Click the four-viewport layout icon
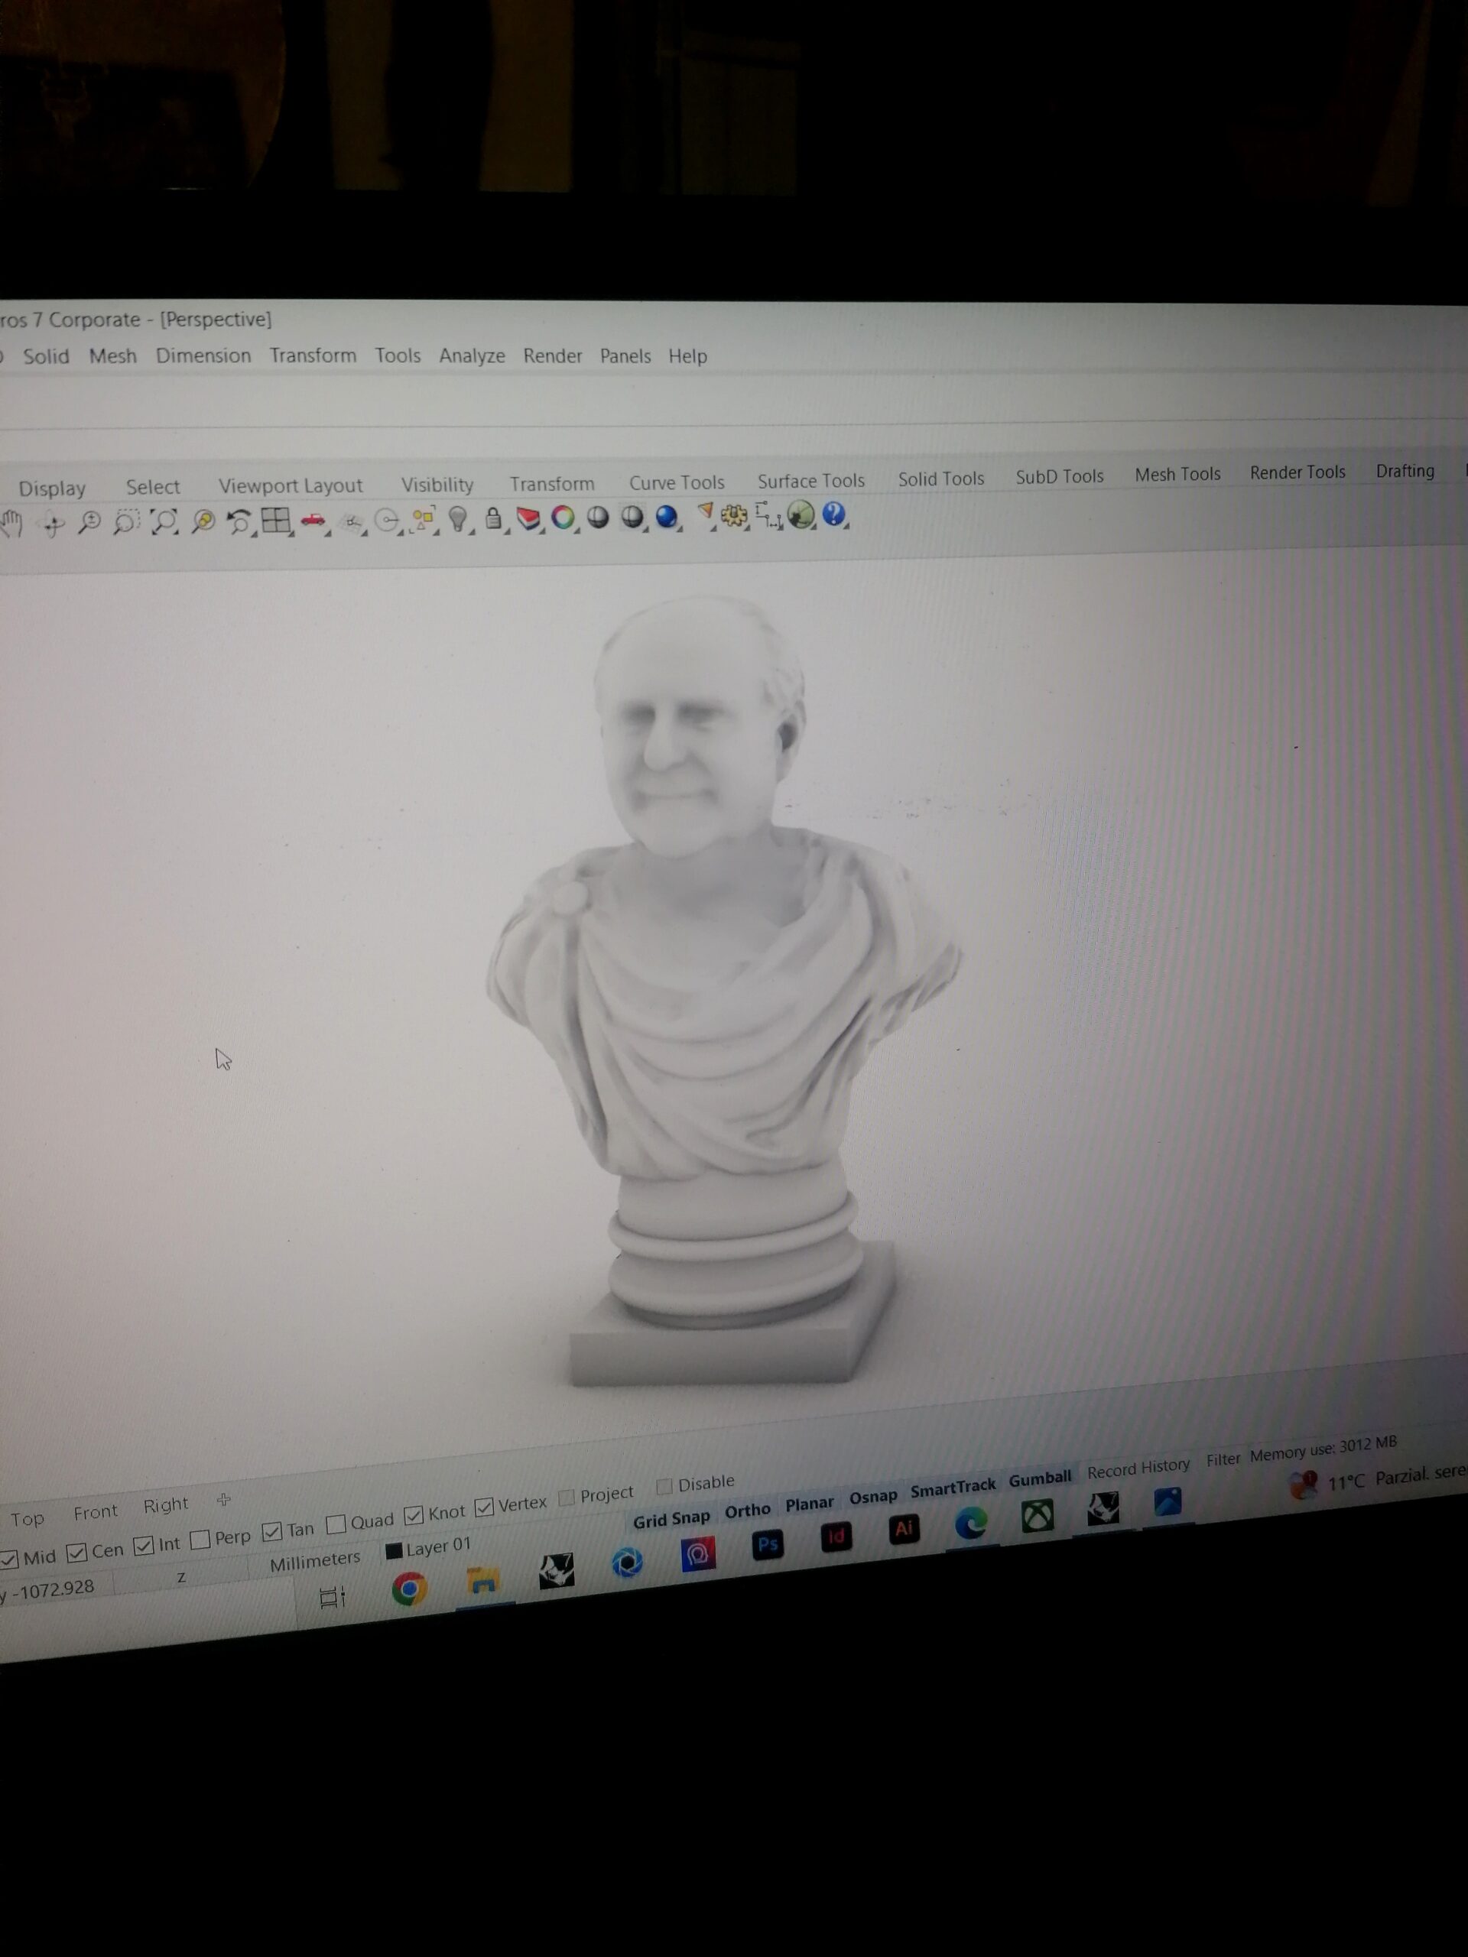Viewport: 1468px width, 1957px height. click(x=275, y=521)
